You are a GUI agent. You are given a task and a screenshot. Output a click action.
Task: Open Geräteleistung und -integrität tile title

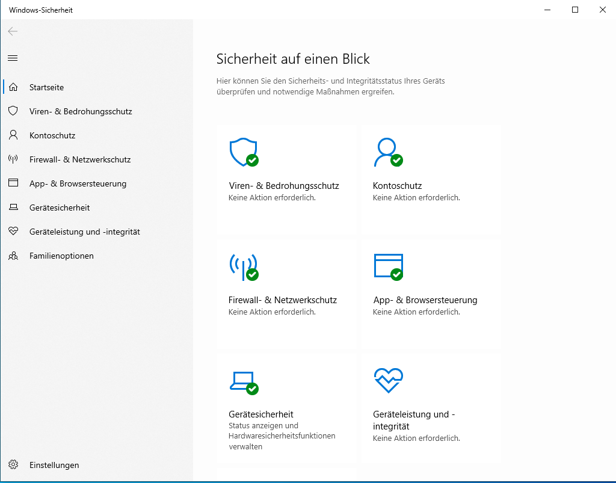pyautogui.click(x=414, y=420)
